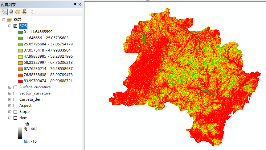Open table of contents Options icon
The width and height of the screenshot is (266, 150).
33,12
